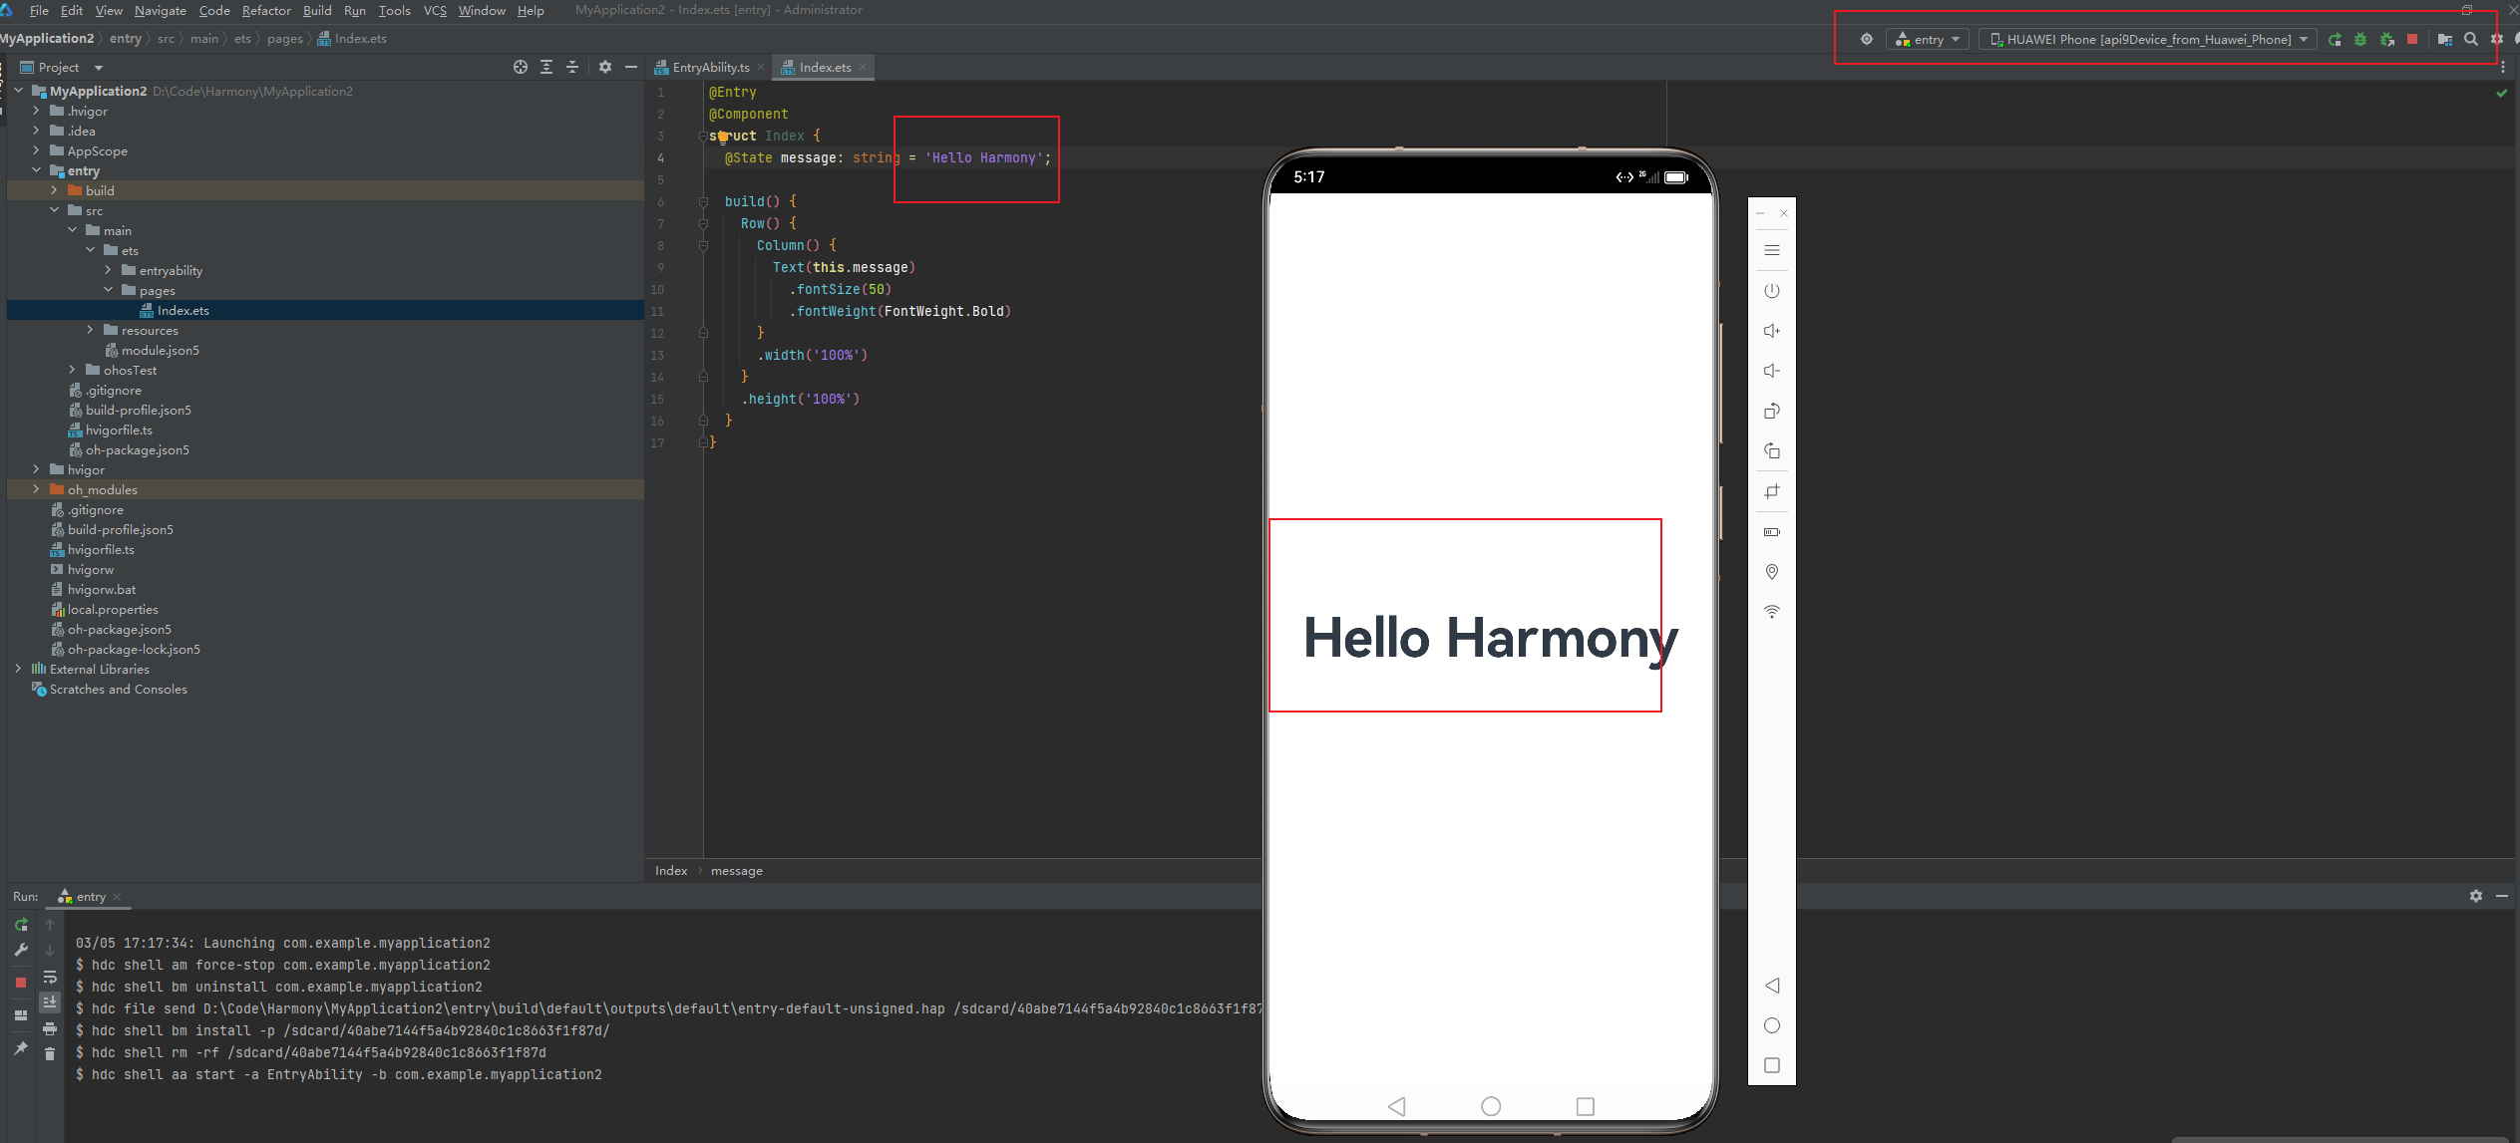Collapse the pages folder
Screen dimensions: 2520x1143
click(x=109, y=290)
